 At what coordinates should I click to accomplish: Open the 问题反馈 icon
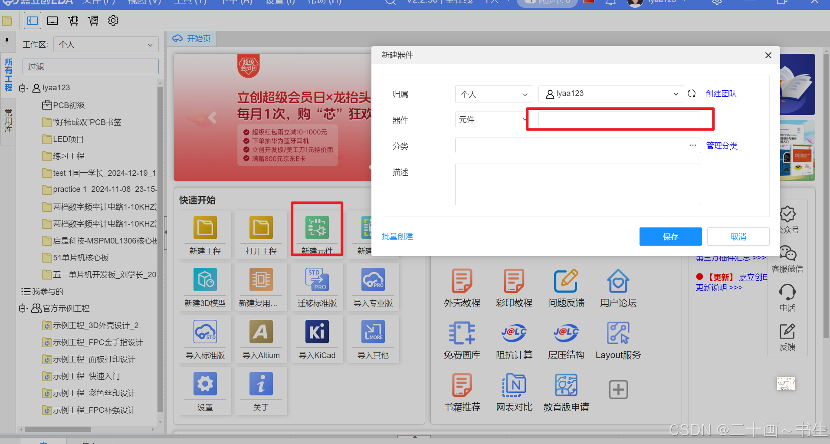(566, 281)
